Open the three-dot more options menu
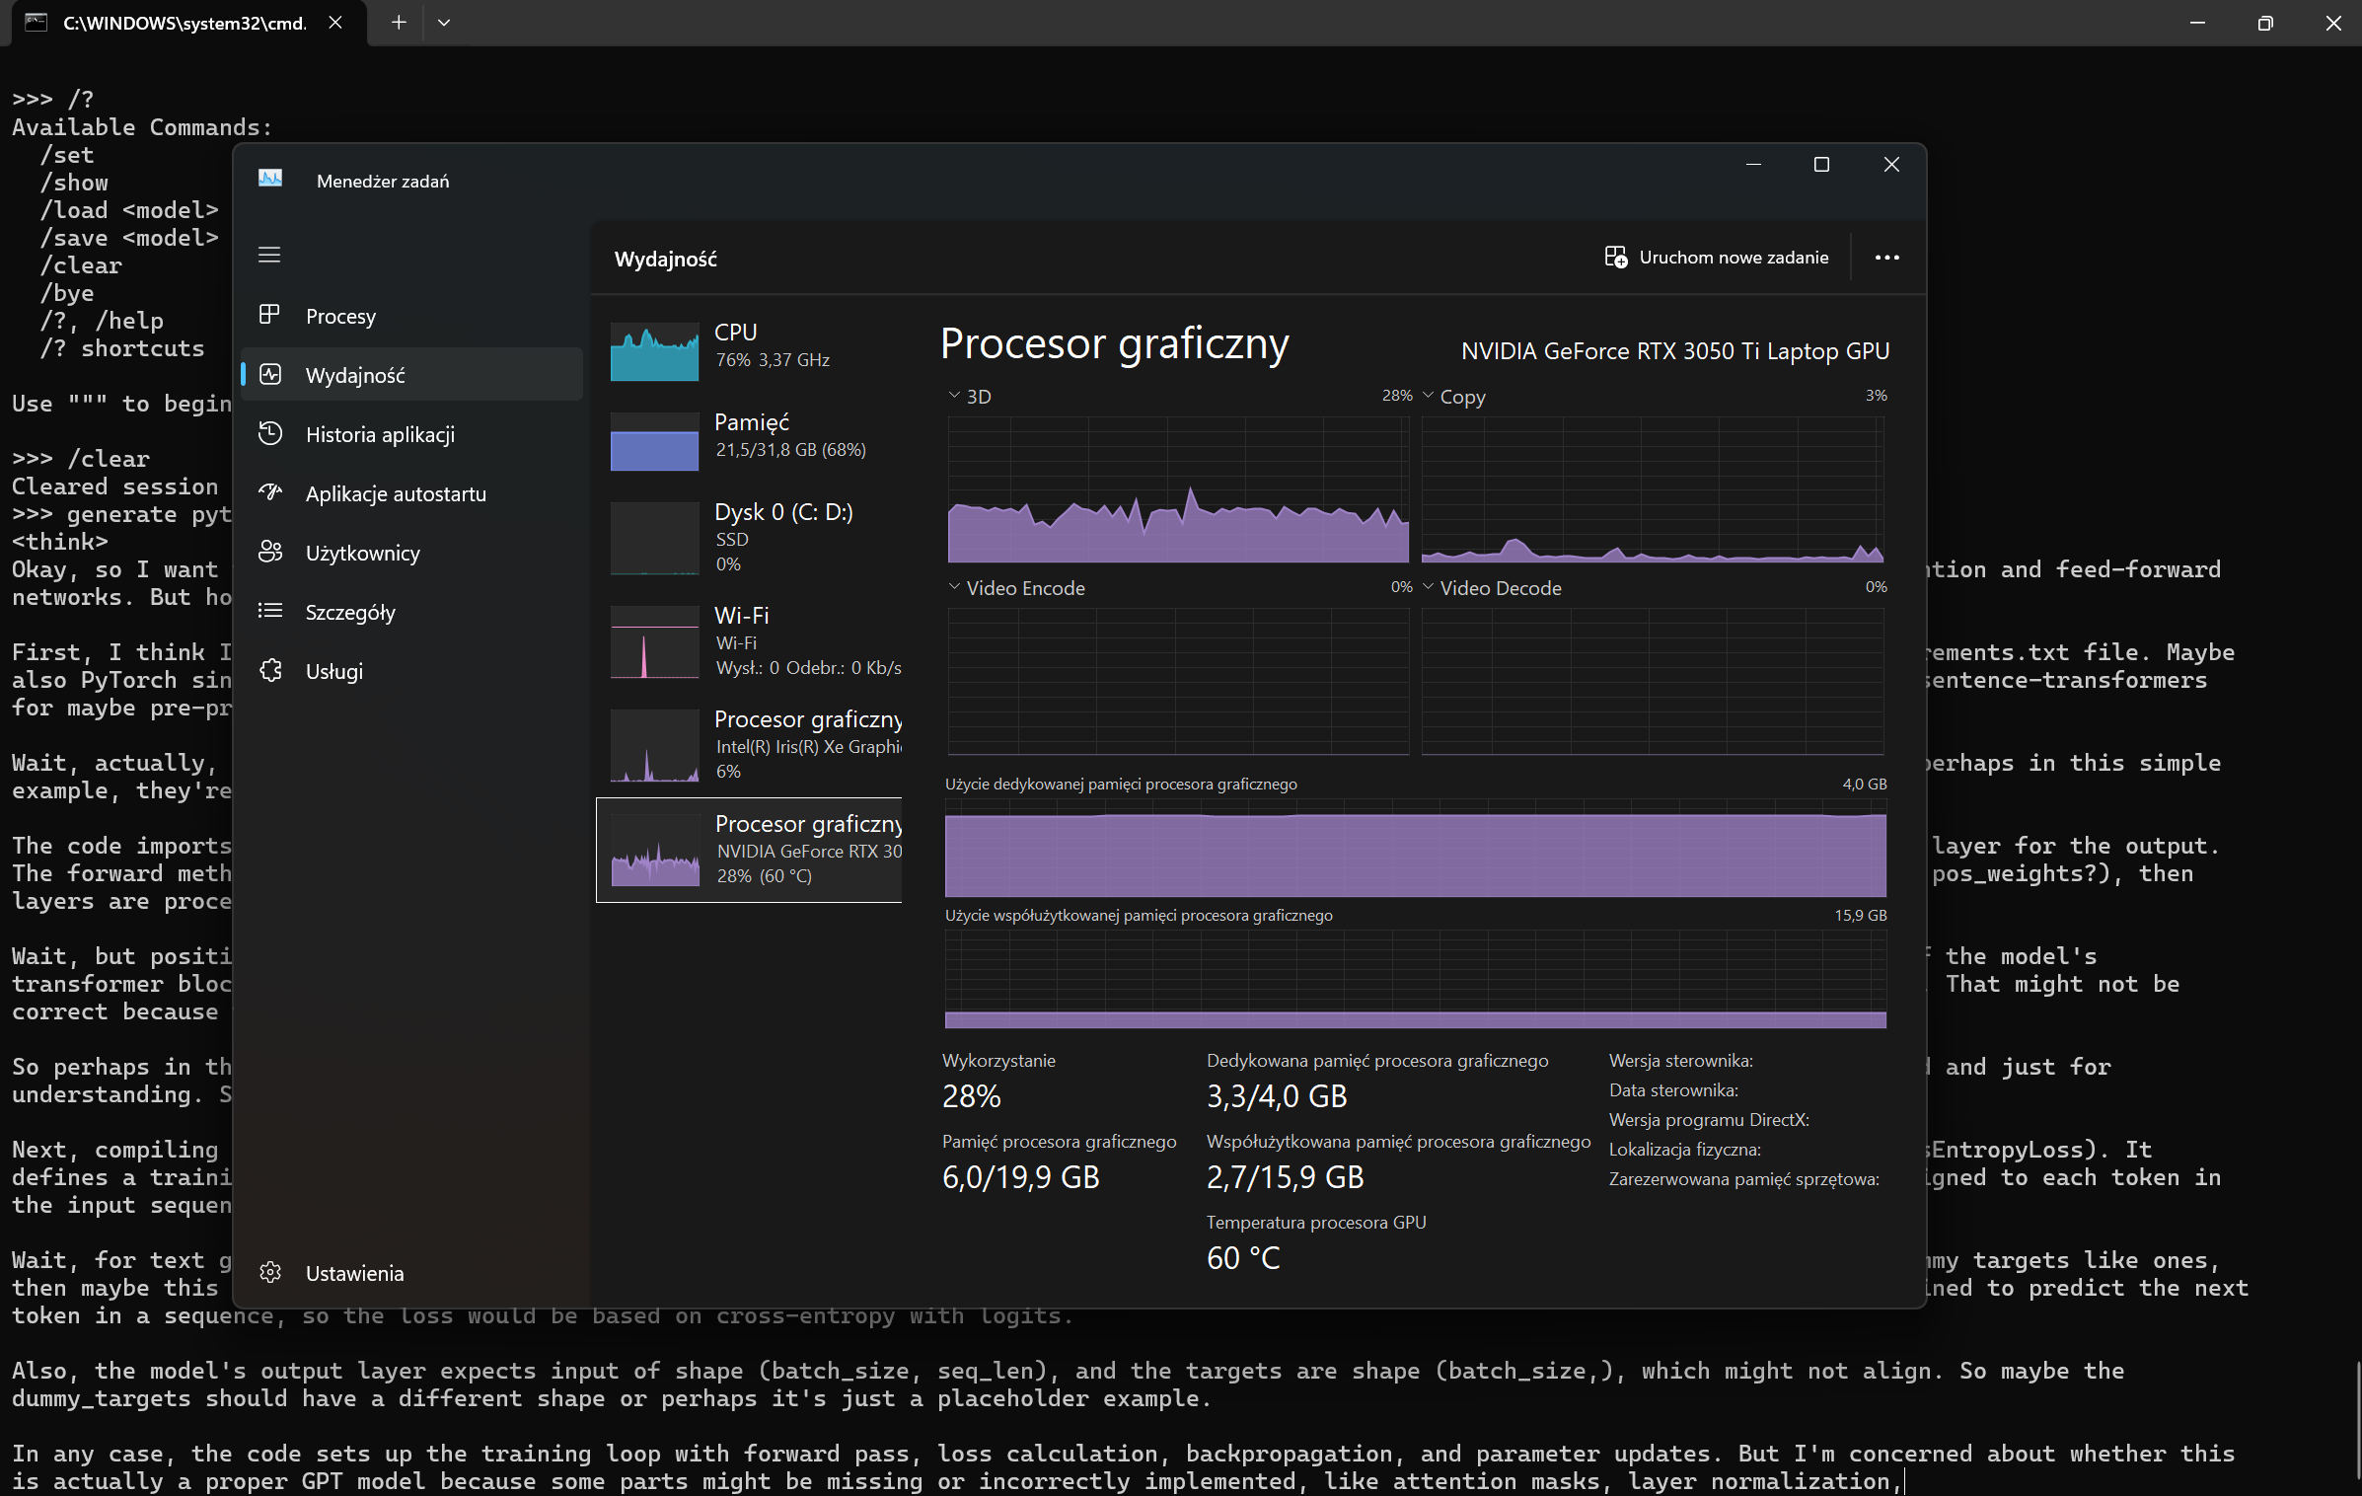The image size is (2362, 1496). pyautogui.click(x=1886, y=258)
